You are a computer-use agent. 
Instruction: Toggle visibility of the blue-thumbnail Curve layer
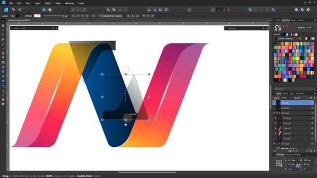[x=312, y=138]
